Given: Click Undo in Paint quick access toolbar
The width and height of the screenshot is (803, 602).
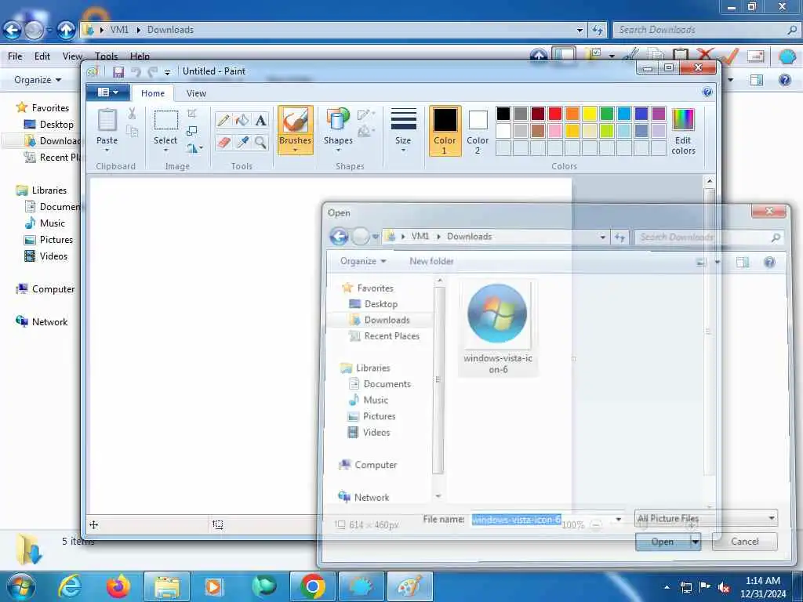Looking at the screenshot, I should pyautogui.click(x=136, y=71).
